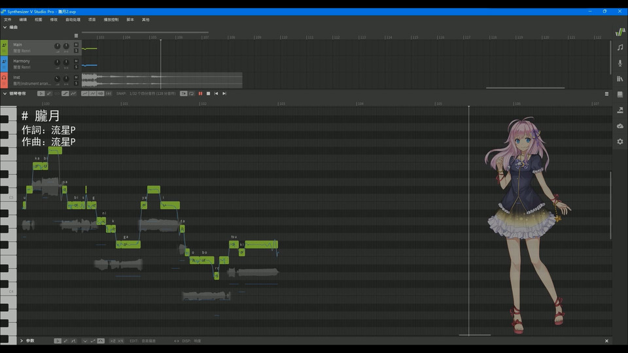This screenshot has width=628, height=353.
Task: Open the 视图 (View) menu
Action: coord(38,20)
